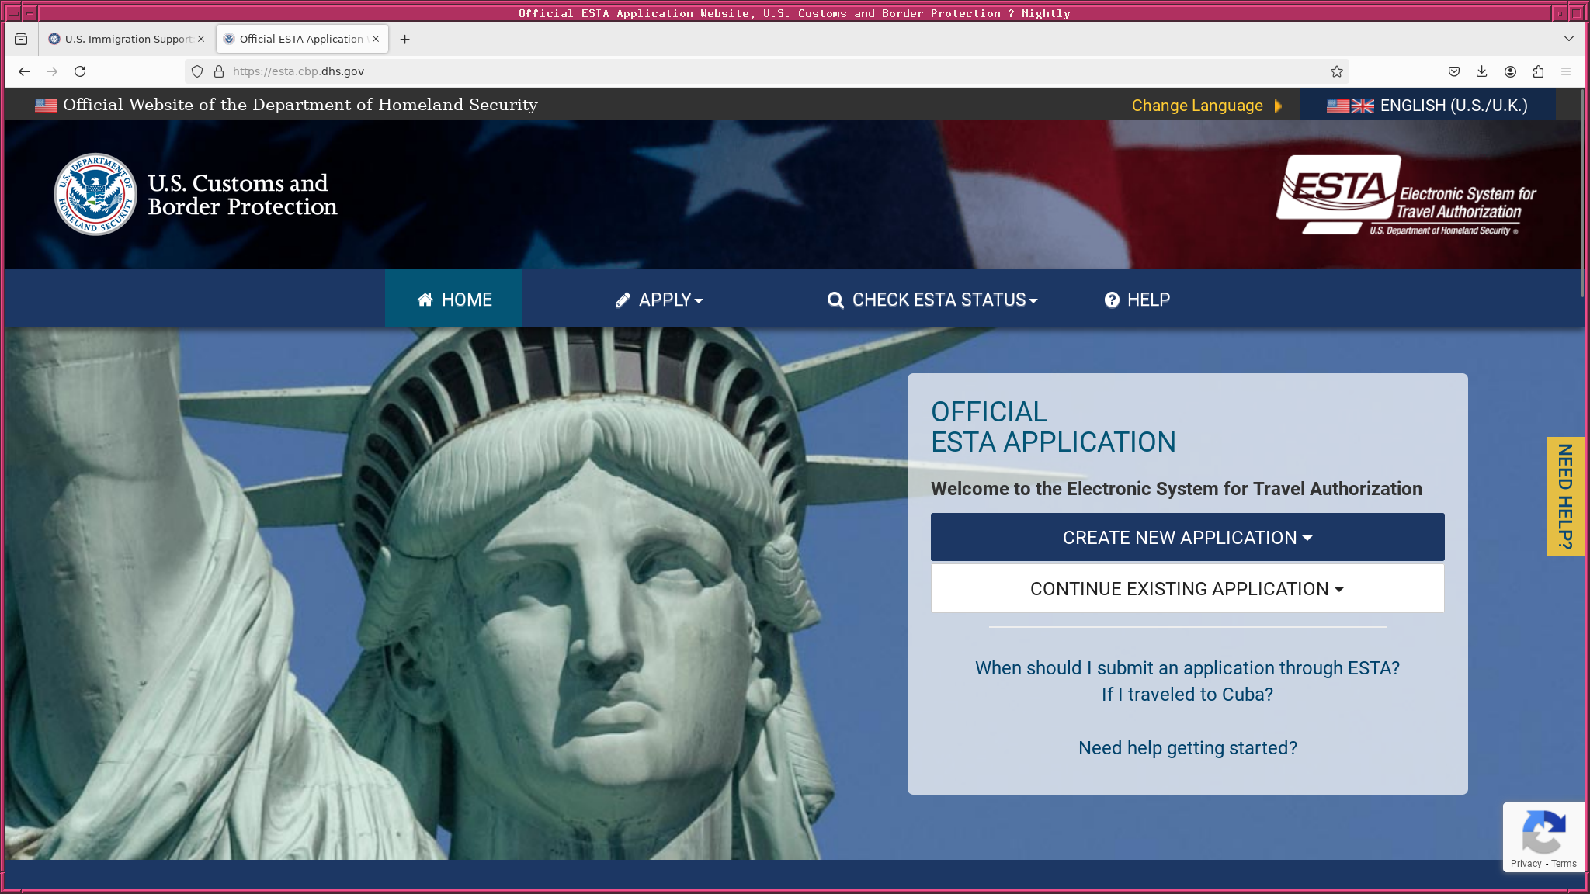This screenshot has height=894, width=1590.
Task: Open the hamburger application menu
Action: 1566,71
